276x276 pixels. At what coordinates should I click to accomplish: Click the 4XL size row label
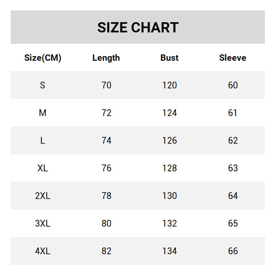coord(42,251)
